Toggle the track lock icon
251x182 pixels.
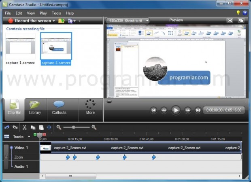[6, 157]
